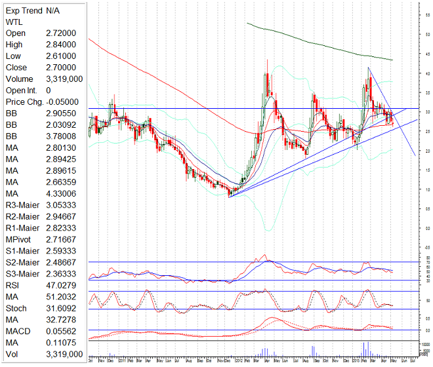Click the R3-Maier resistance value 3.05333
Viewport: 433px width, 367px height.
62,204
